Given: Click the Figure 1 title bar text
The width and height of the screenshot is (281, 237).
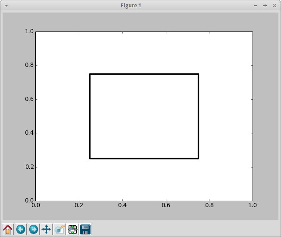Looking at the screenshot, I should [131, 6].
